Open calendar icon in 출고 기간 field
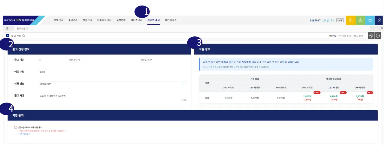 [x=40, y=60]
